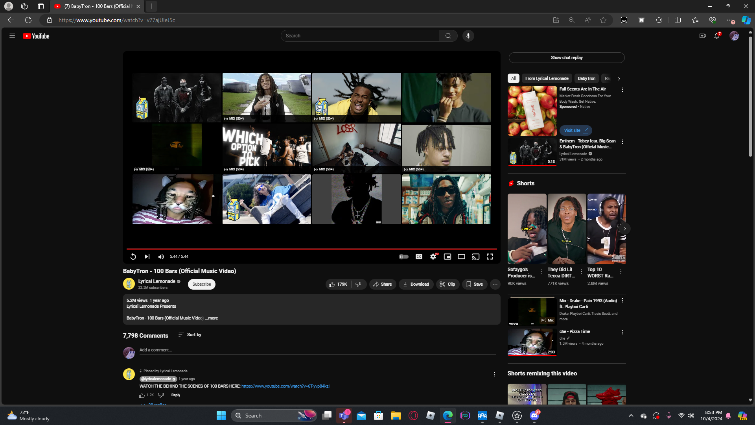Share the video
The width and height of the screenshot is (755, 425).
click(x=382, y=284)
